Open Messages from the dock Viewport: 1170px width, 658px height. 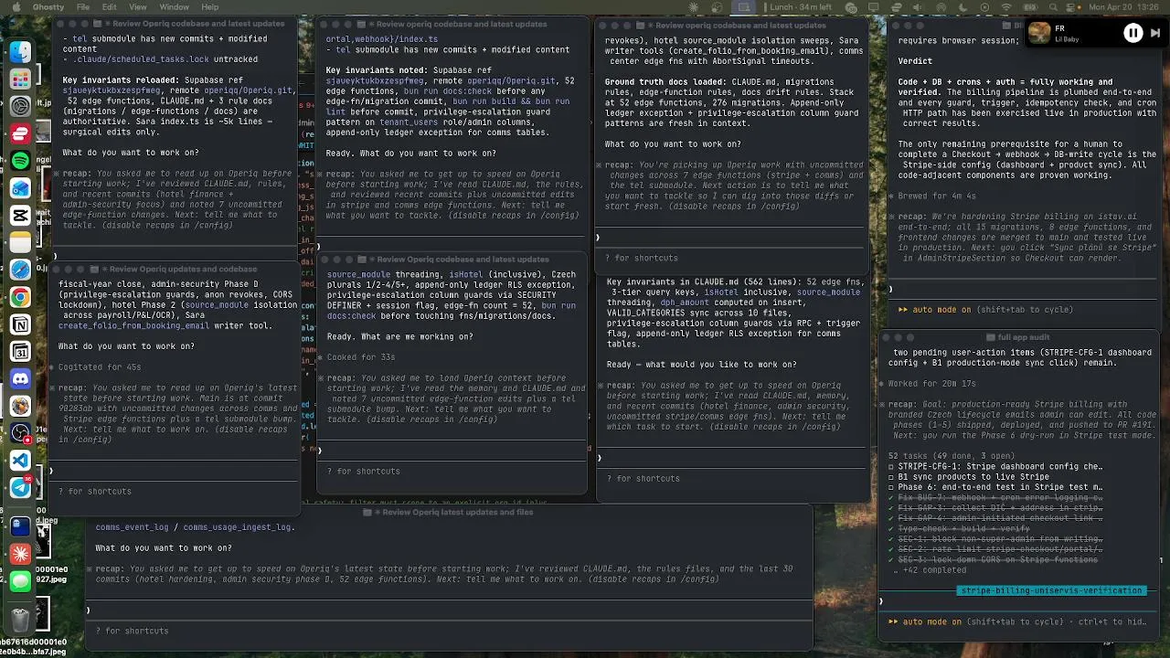(20, 580)
